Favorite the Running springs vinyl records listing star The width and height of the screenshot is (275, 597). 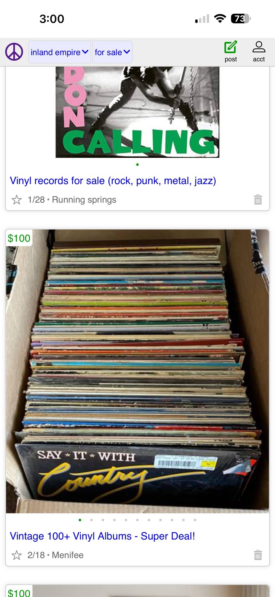pyautogui.click(x=16, y=200)
